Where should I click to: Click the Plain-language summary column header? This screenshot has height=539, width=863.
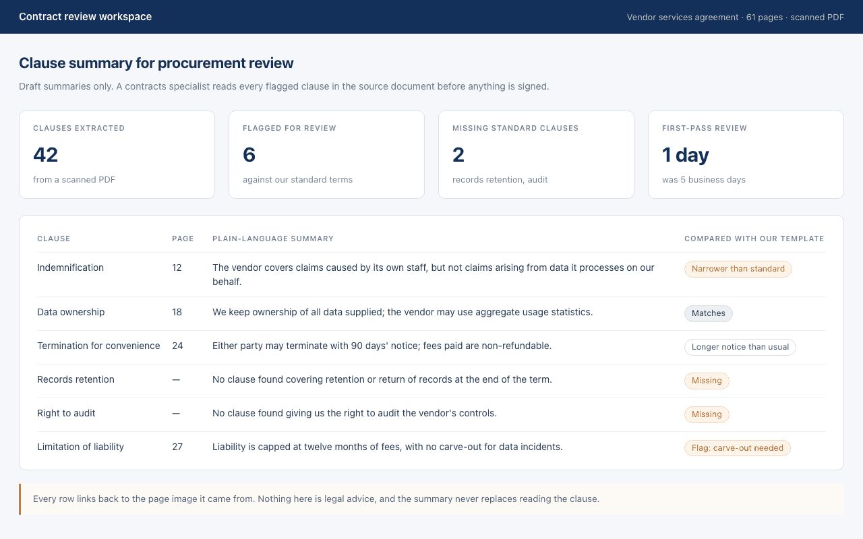coord(273,239)
